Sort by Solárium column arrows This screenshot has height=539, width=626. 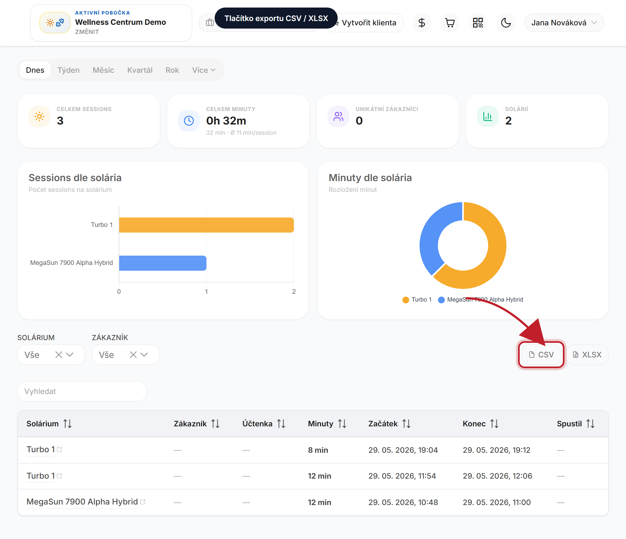pos(67,424)
